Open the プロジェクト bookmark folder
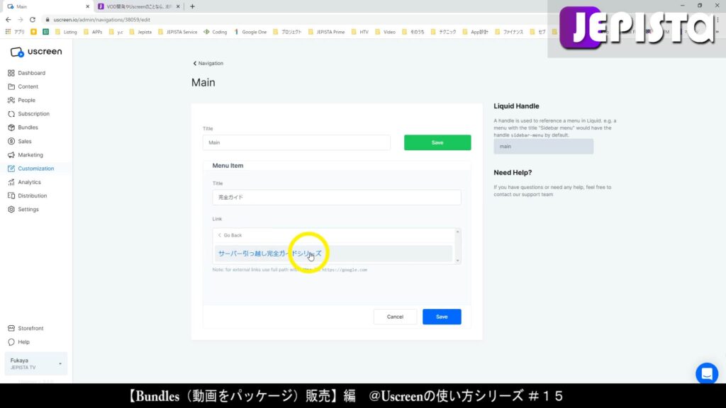726x408 pixels. coord(287,32)
